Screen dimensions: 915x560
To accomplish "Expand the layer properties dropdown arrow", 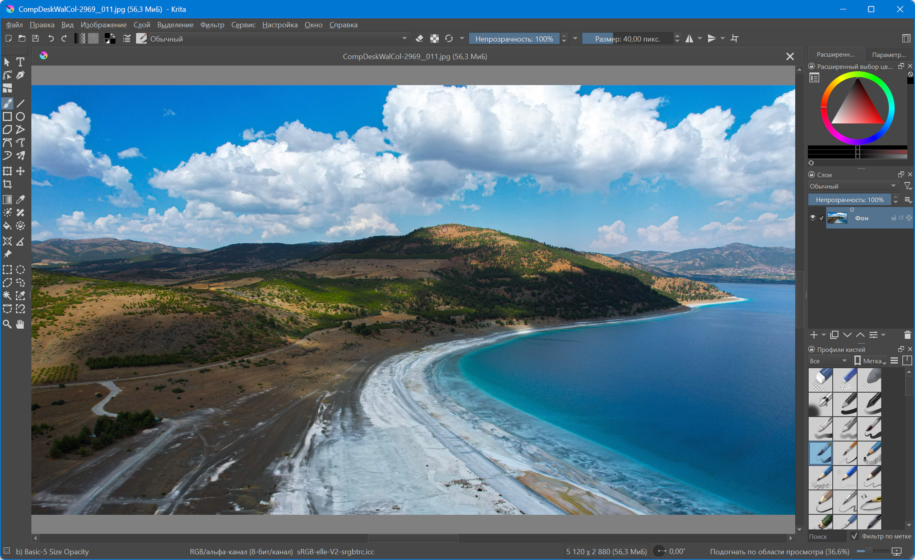I will pyautogui.click(x=883, y=335).
